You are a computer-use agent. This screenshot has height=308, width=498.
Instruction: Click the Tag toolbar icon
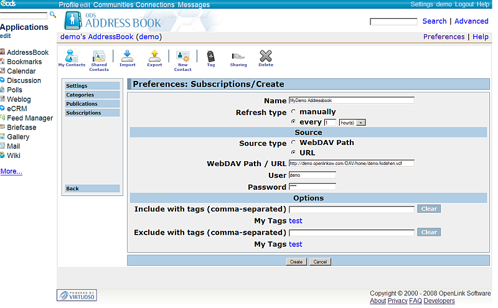(210, 56)
